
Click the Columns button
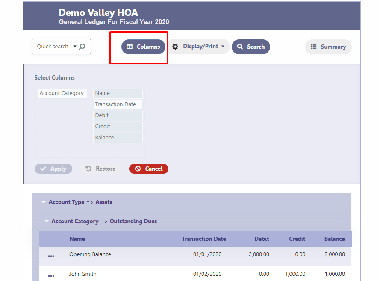click(x=143, y=47)
